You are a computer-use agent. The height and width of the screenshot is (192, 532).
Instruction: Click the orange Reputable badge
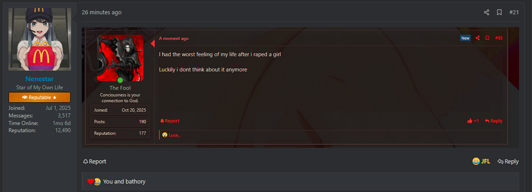[39, 97]
